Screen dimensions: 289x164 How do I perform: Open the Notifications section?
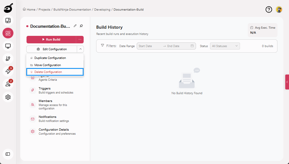[55, 119]
